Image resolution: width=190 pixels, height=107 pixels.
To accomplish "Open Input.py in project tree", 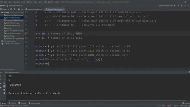I will click(8, 28).
